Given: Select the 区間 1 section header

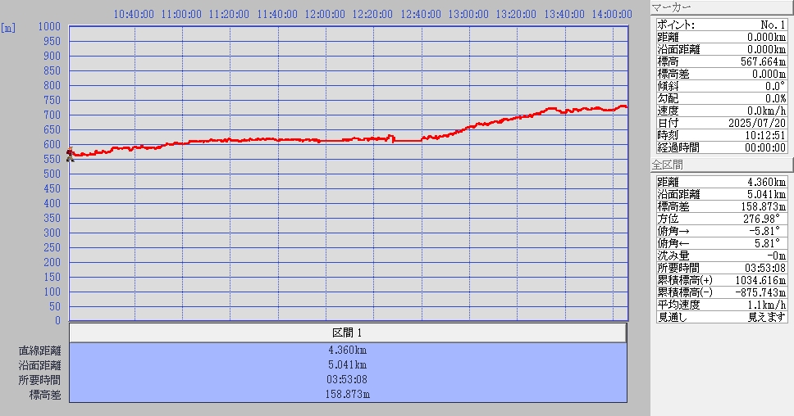Looking at the screenshot, I should tap(347, 333).
